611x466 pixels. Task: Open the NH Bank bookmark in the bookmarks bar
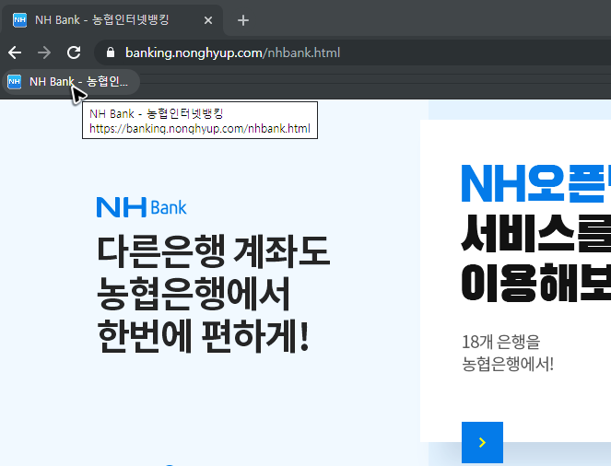pyautogui.click(x=71, y=82)
